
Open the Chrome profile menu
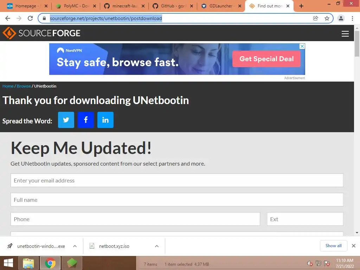(x=341, y=18)
